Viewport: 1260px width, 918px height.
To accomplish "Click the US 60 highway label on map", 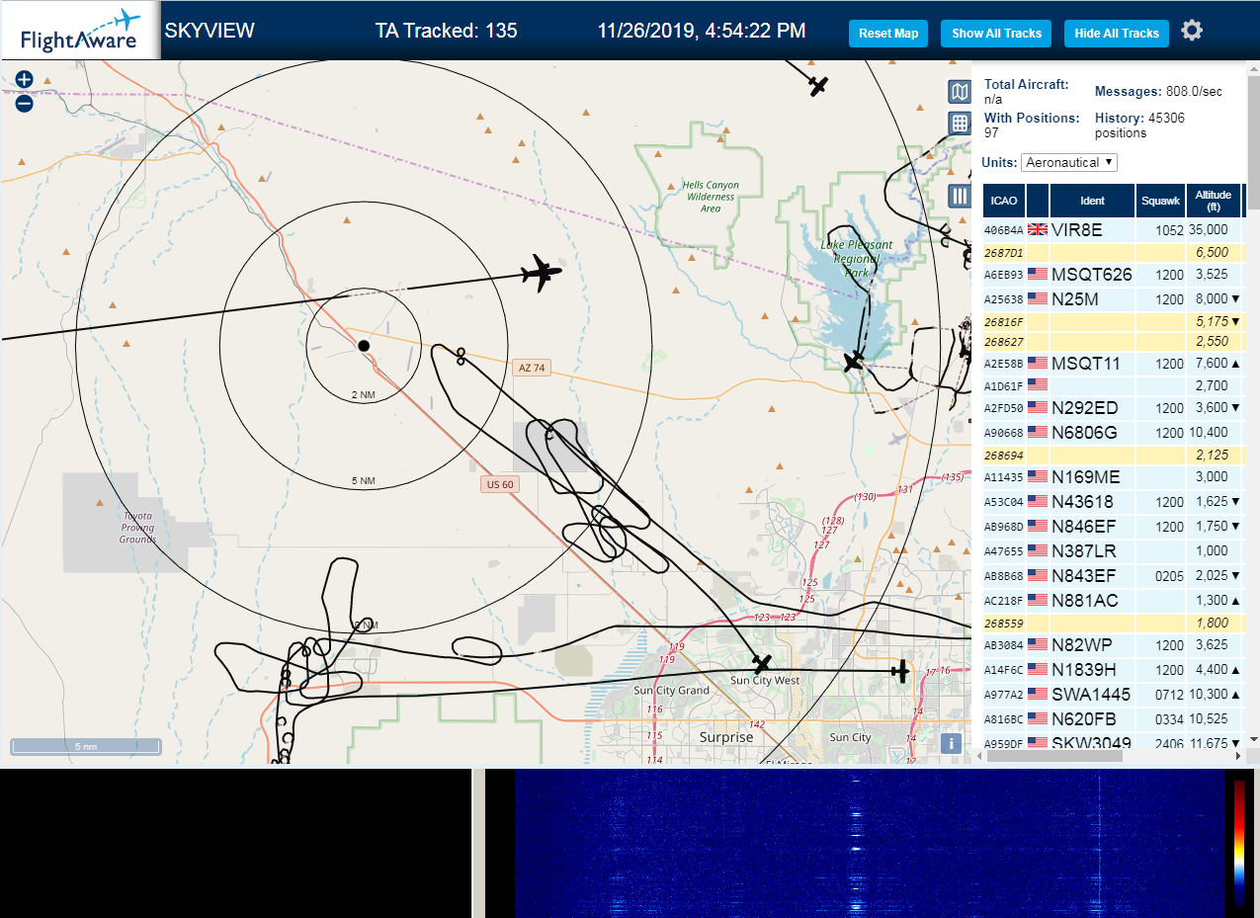I will [500, 484].
